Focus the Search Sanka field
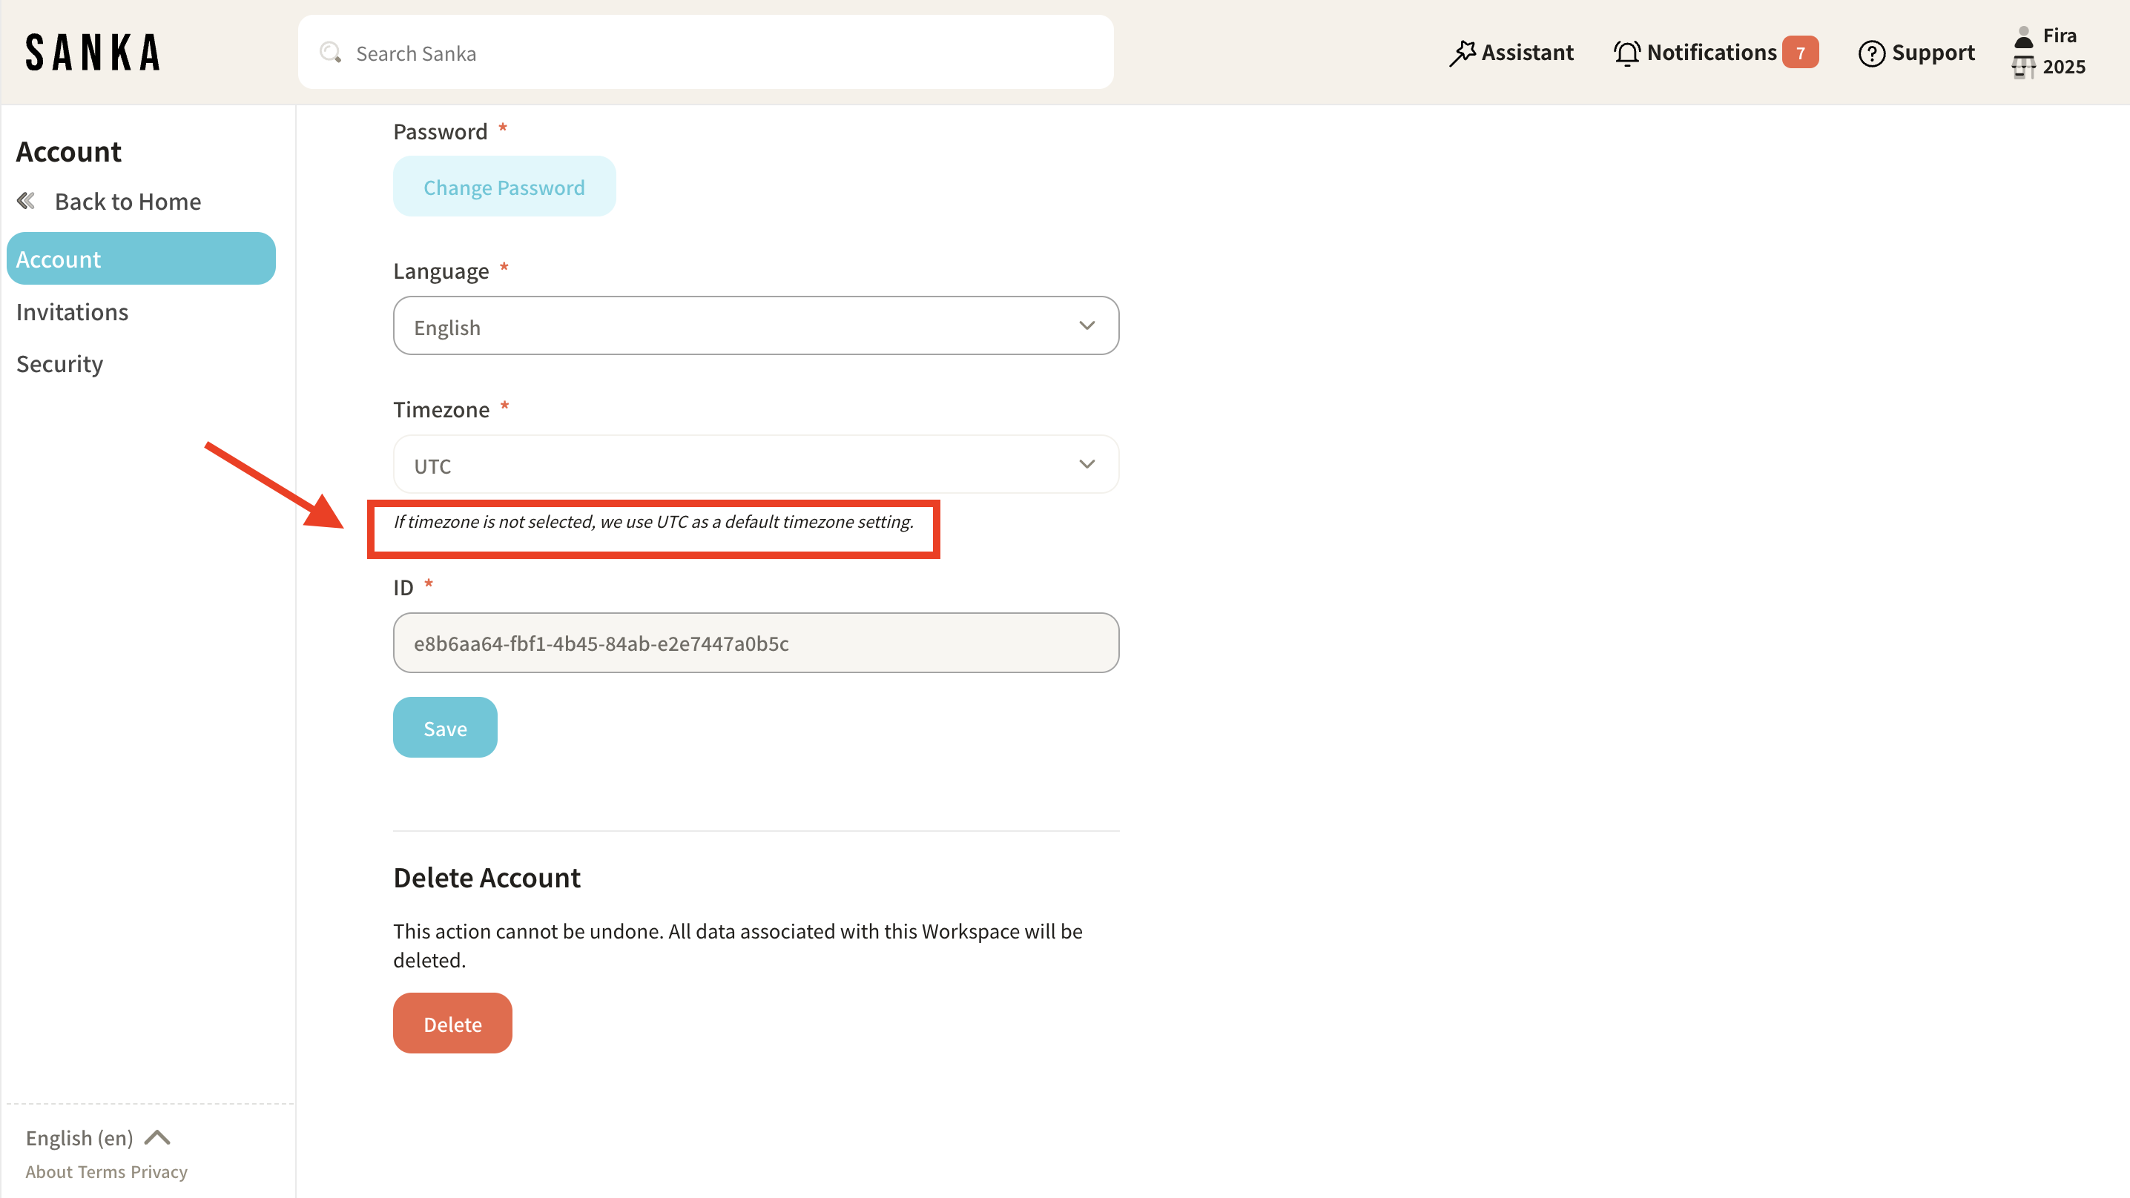The image size is (2130, 1198). 711,53
